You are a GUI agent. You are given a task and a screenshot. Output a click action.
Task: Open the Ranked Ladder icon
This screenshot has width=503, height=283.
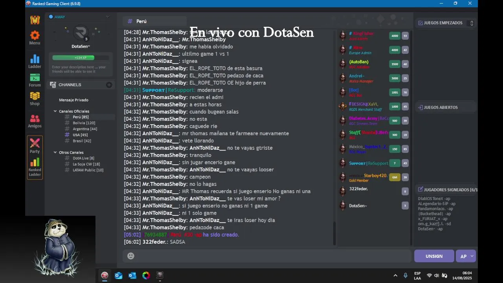pyautogui.click(x=35, y=167)
